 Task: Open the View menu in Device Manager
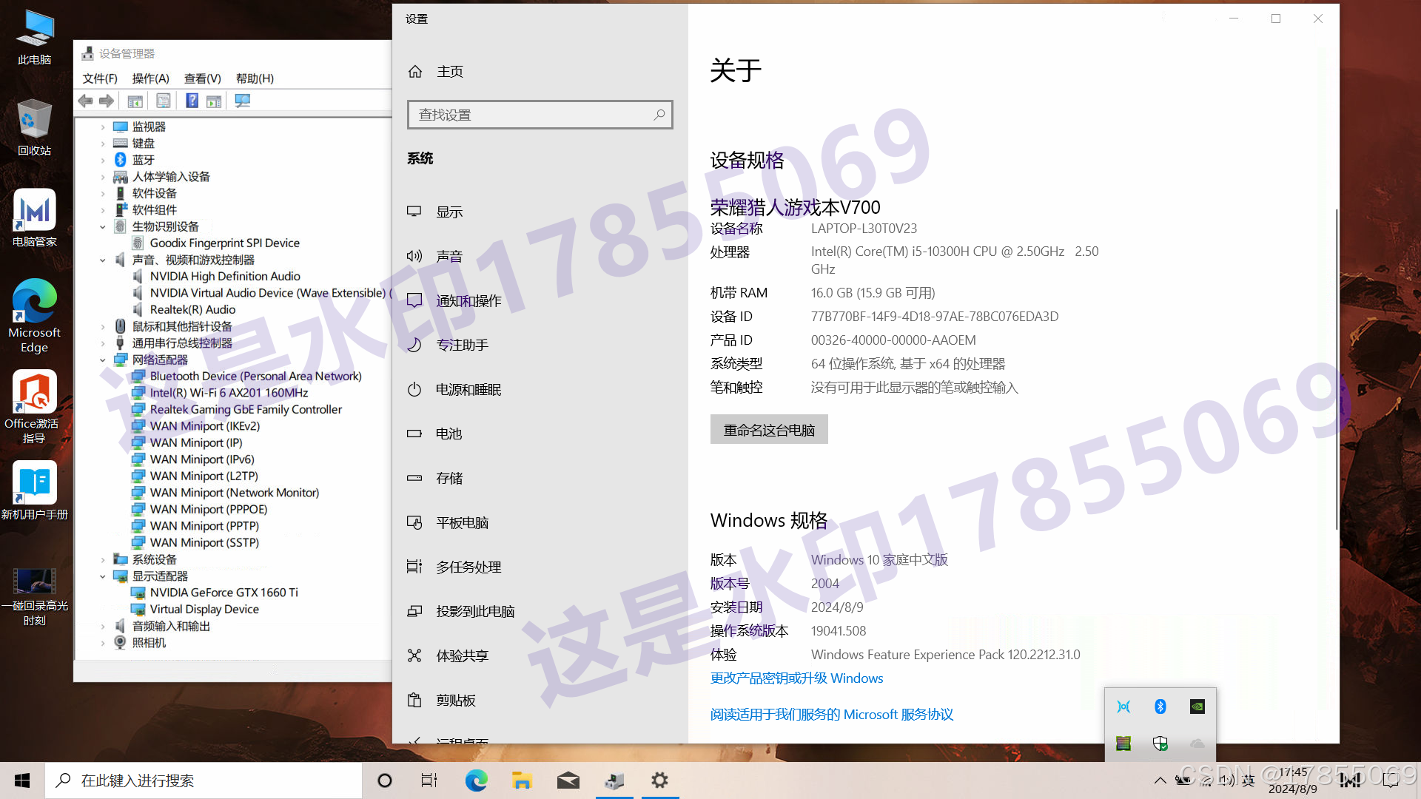(202, 78)
